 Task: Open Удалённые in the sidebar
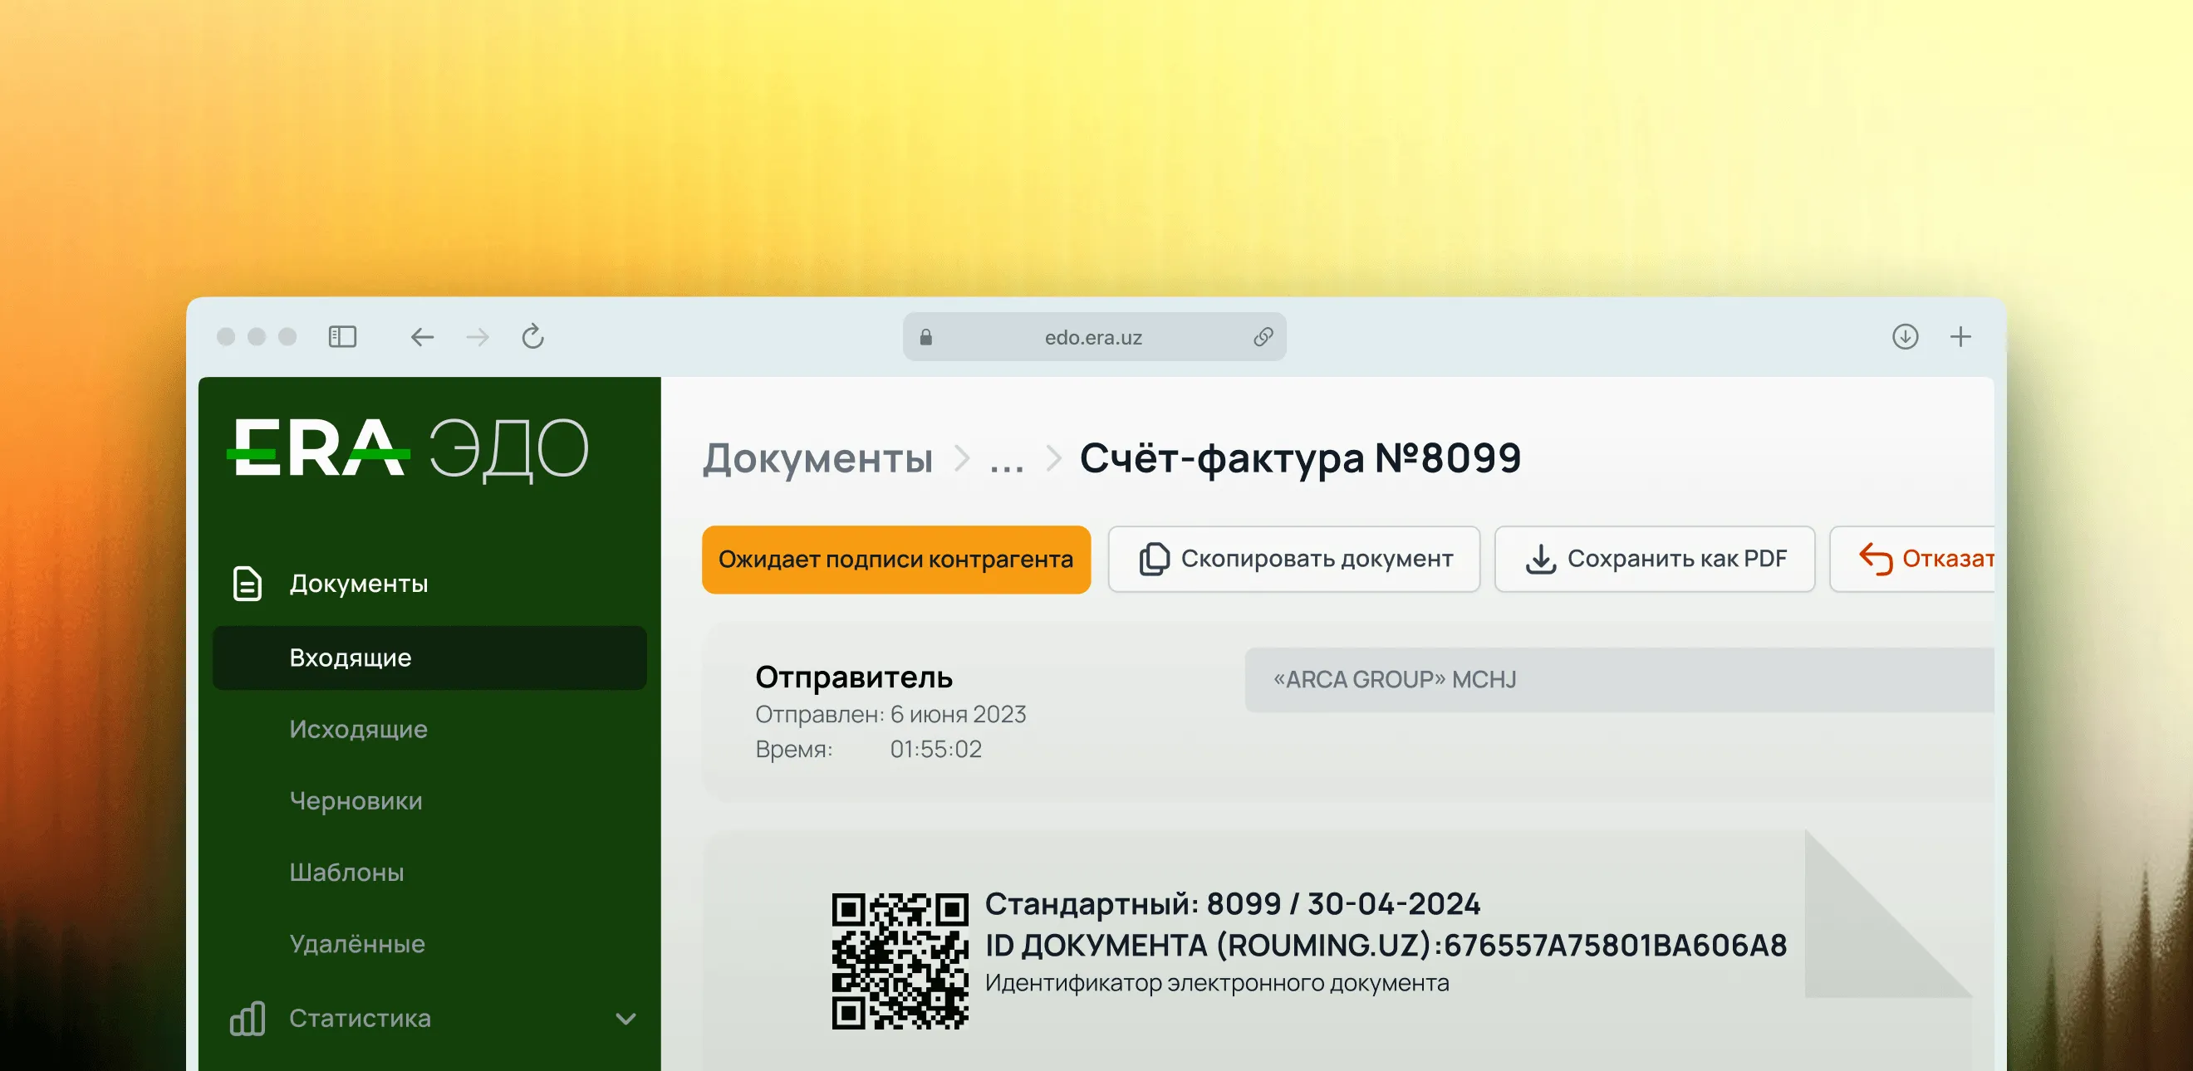356,943
